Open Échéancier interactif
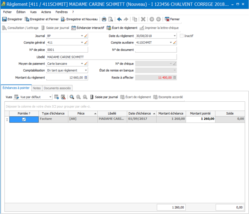This screenshot has height=214, width=249. point(88,28)
